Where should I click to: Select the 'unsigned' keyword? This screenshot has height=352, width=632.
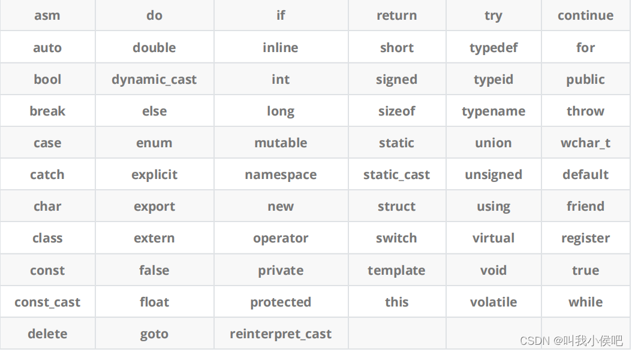493,175
